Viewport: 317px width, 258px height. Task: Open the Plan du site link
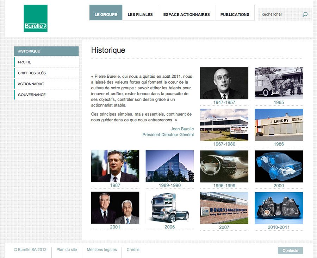click(x=67, y=250)
